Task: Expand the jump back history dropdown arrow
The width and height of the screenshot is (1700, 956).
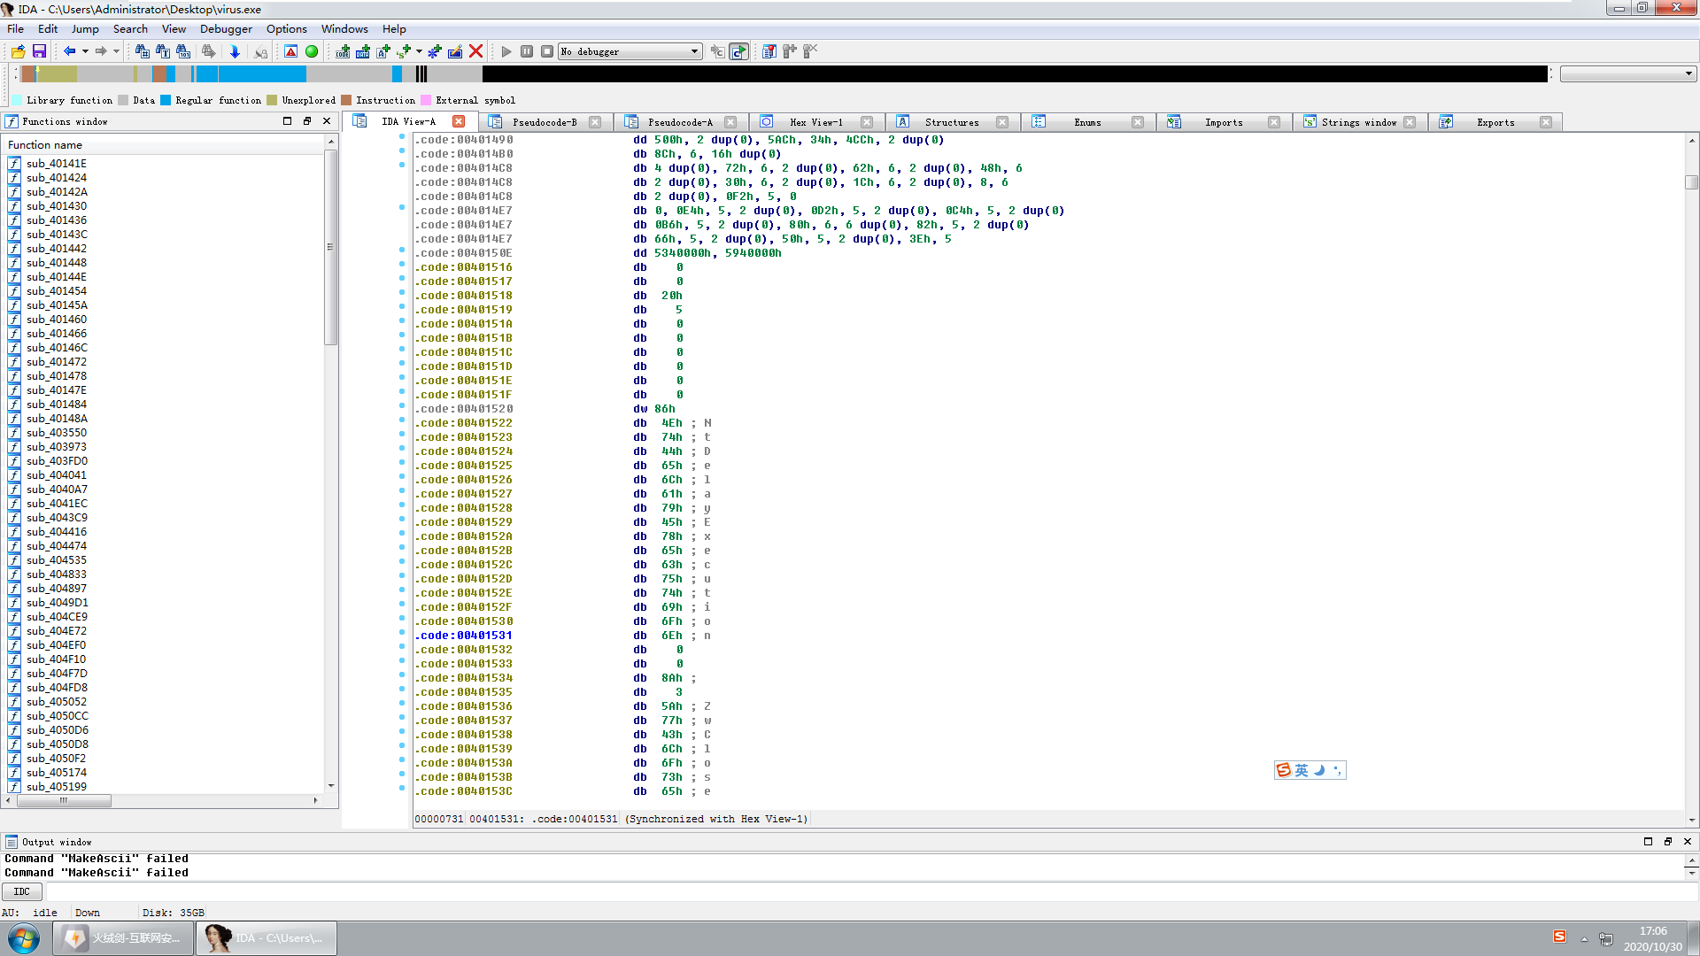Action: coord(85,51)
